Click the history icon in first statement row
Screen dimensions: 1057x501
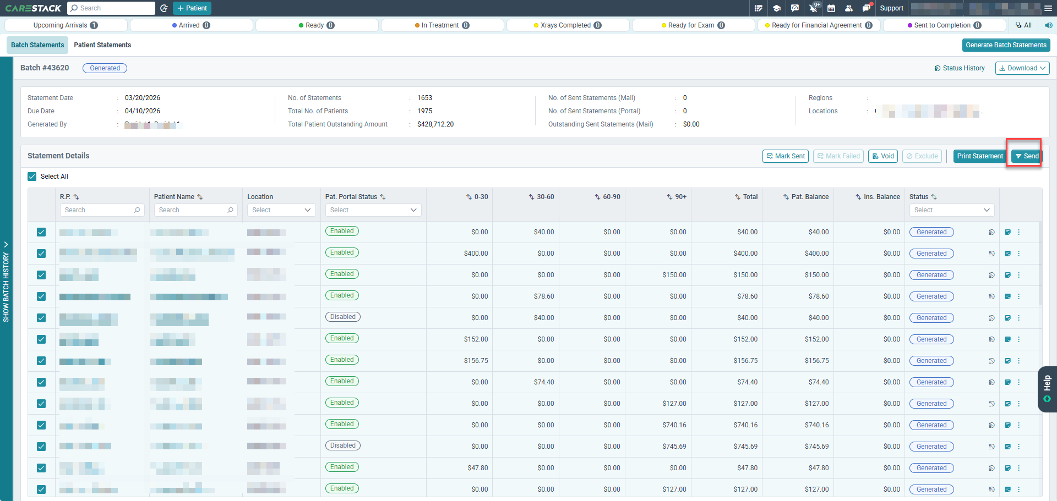(x=991, y=232)
